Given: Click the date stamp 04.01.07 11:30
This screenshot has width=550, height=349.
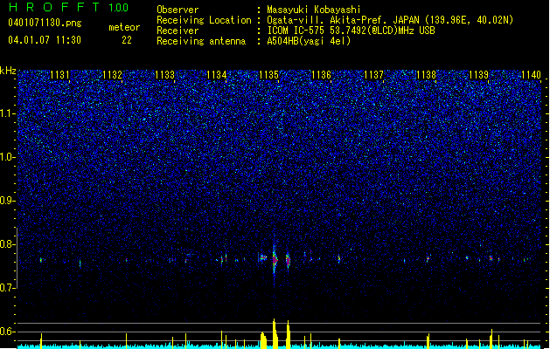Looking at the screenshot, I should point(45,40).
